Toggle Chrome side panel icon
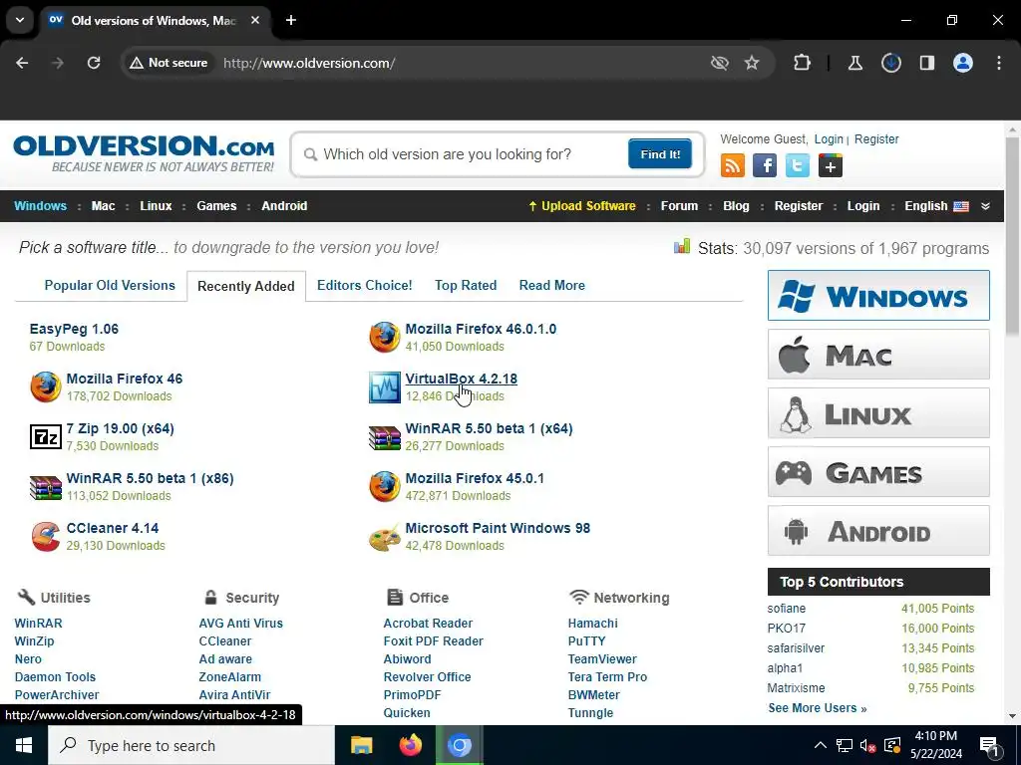 926,63
